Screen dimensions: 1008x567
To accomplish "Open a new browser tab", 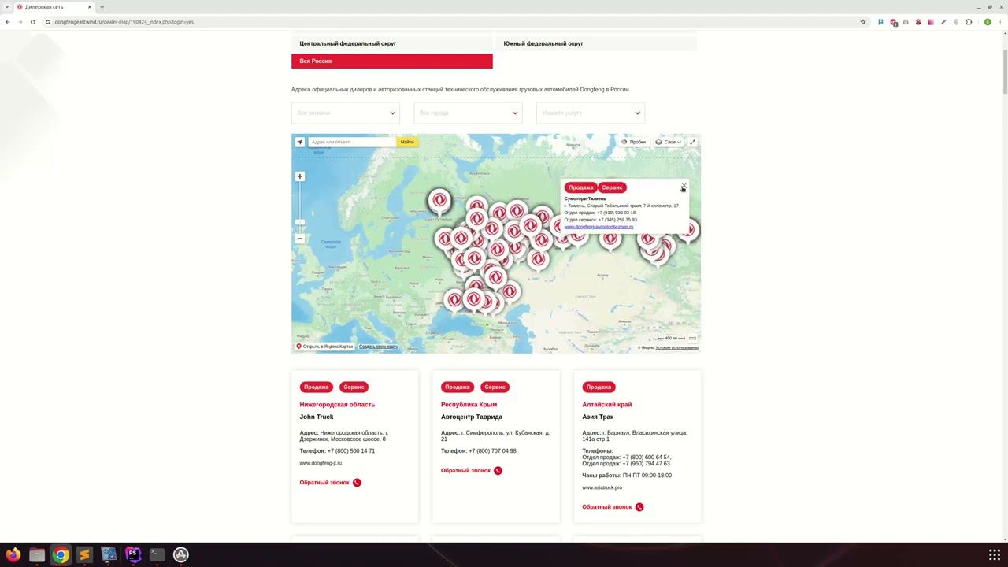I will [x=102, y=7].
